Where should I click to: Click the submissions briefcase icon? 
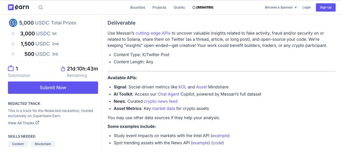point(11,68)
